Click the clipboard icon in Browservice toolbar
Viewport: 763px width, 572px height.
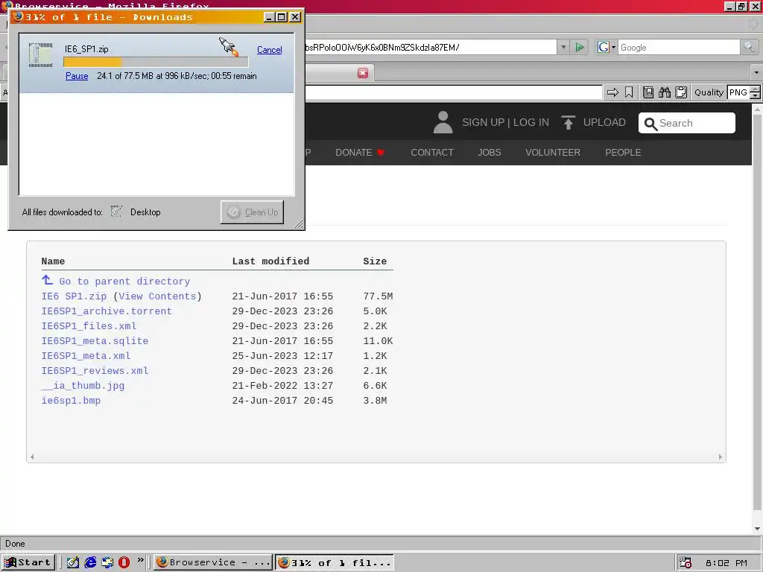point(681,92)
